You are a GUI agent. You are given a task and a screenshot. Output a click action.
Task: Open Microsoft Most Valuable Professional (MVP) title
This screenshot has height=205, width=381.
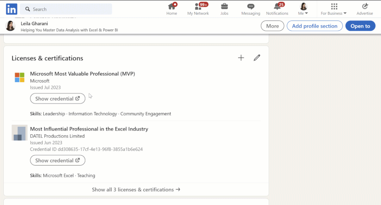pyautogui.click(x=82, y=74)
